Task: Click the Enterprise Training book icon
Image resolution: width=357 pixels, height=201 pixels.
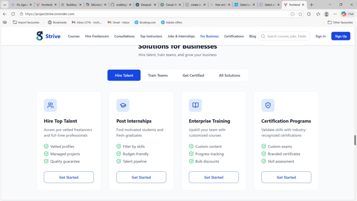Action: 195,105
